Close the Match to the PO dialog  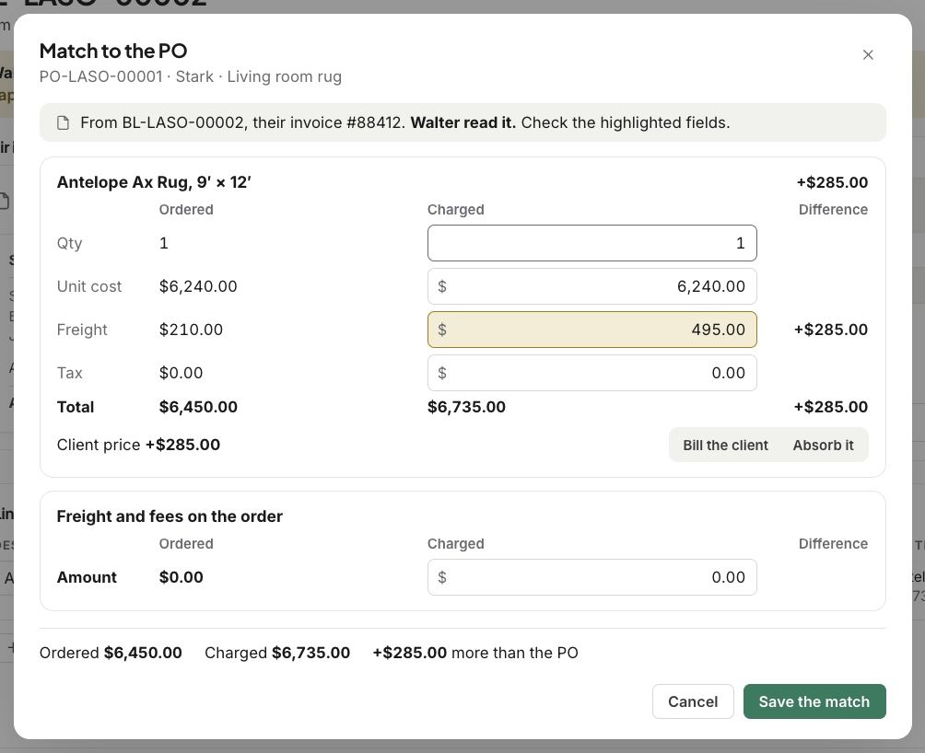pos(867,55)
